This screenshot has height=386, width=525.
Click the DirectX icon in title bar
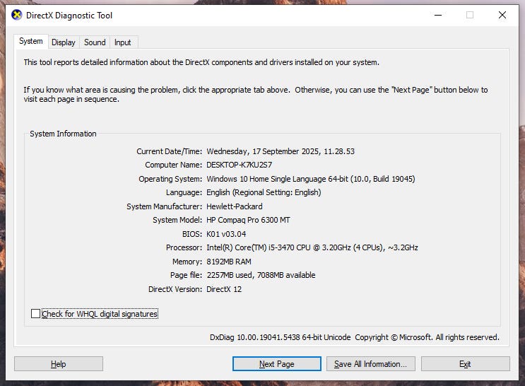click(x=16, y=15)
